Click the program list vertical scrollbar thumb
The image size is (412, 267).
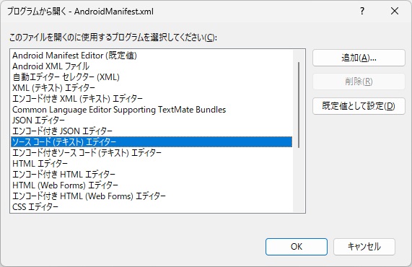tap(299, 105)
